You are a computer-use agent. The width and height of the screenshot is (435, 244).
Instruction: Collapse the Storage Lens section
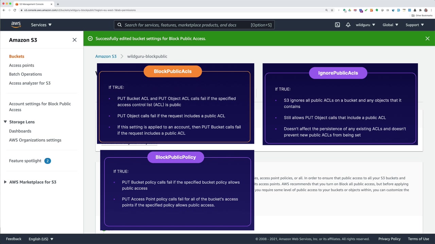[x=5, y=122]
